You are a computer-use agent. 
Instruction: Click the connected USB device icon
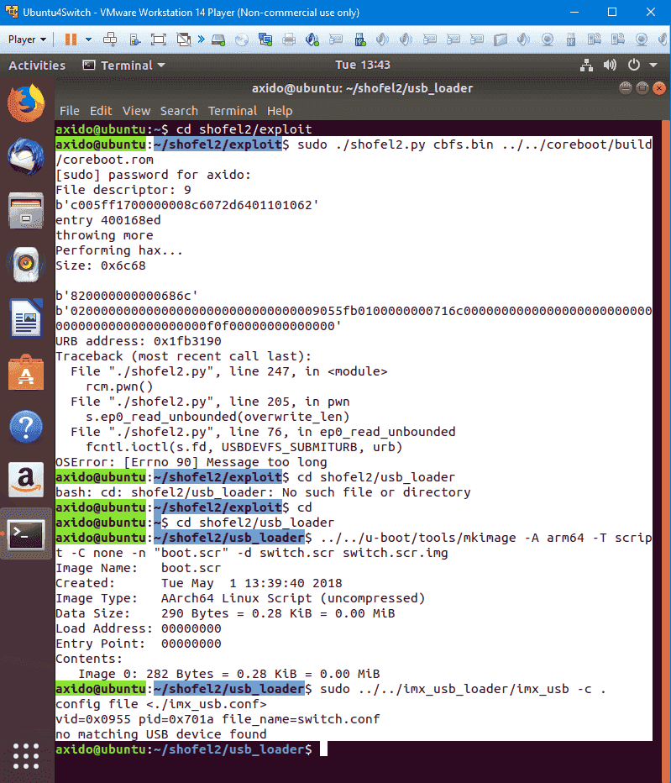point(359,39)
